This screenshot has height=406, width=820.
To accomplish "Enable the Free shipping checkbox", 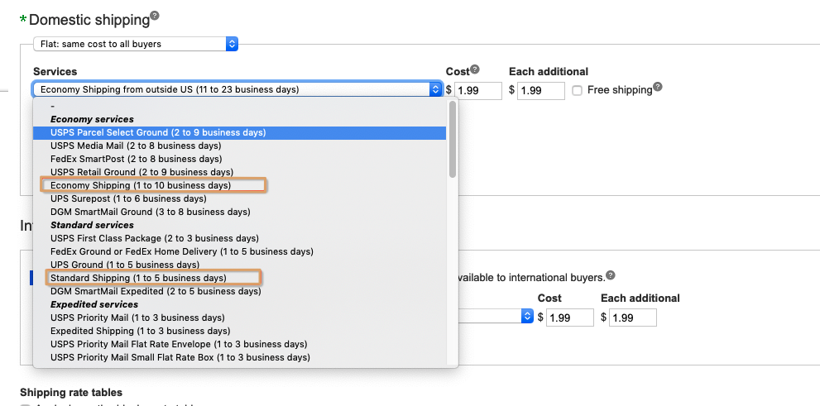I will (577, 90).
